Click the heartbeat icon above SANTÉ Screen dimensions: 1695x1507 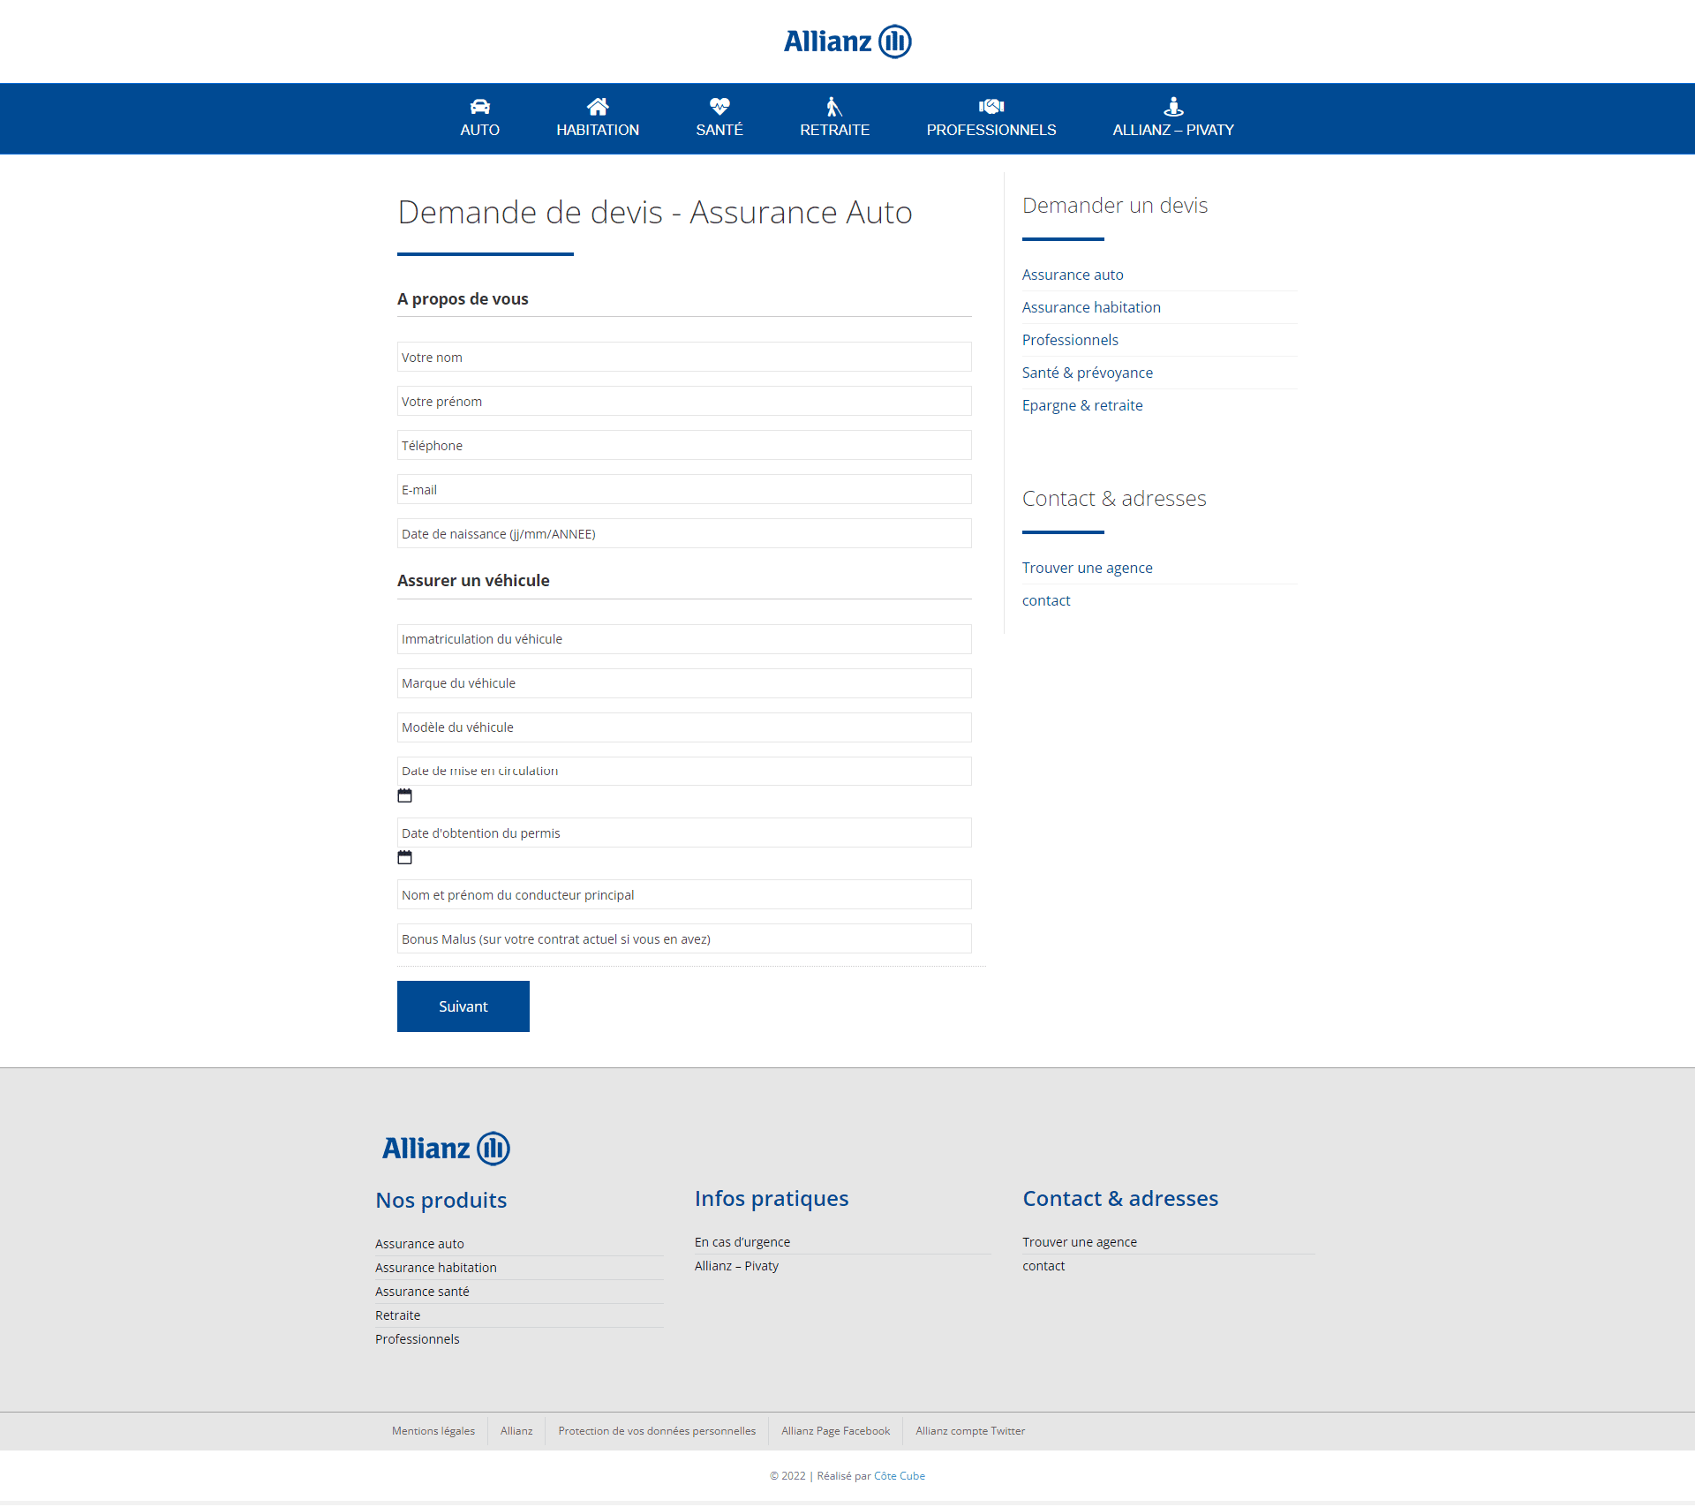coord(719,107)
